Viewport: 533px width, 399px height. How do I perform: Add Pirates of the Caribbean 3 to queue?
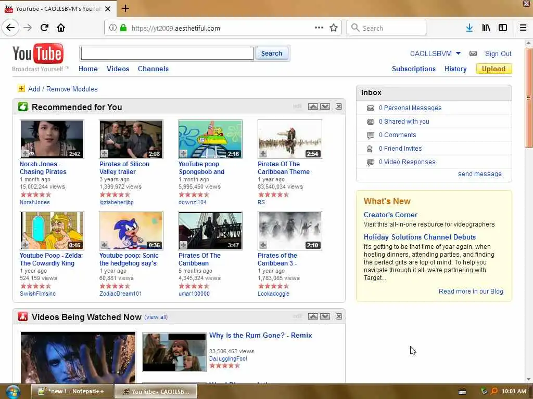pyautogui.click(x=263, y=245)
